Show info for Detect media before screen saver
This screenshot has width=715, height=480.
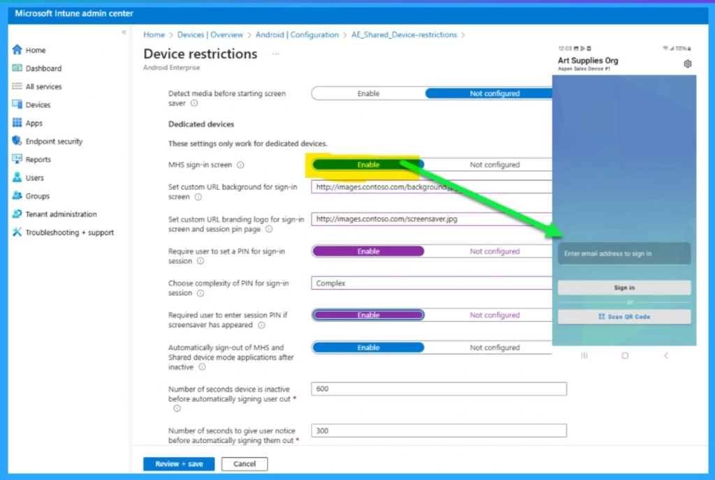[x=194, y=103]
